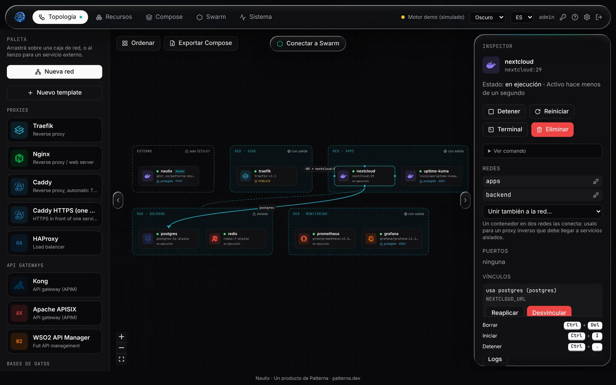The image size is (616, 385).
Task: Zoom out the canvas with minus
Action: tap(121, 348)
